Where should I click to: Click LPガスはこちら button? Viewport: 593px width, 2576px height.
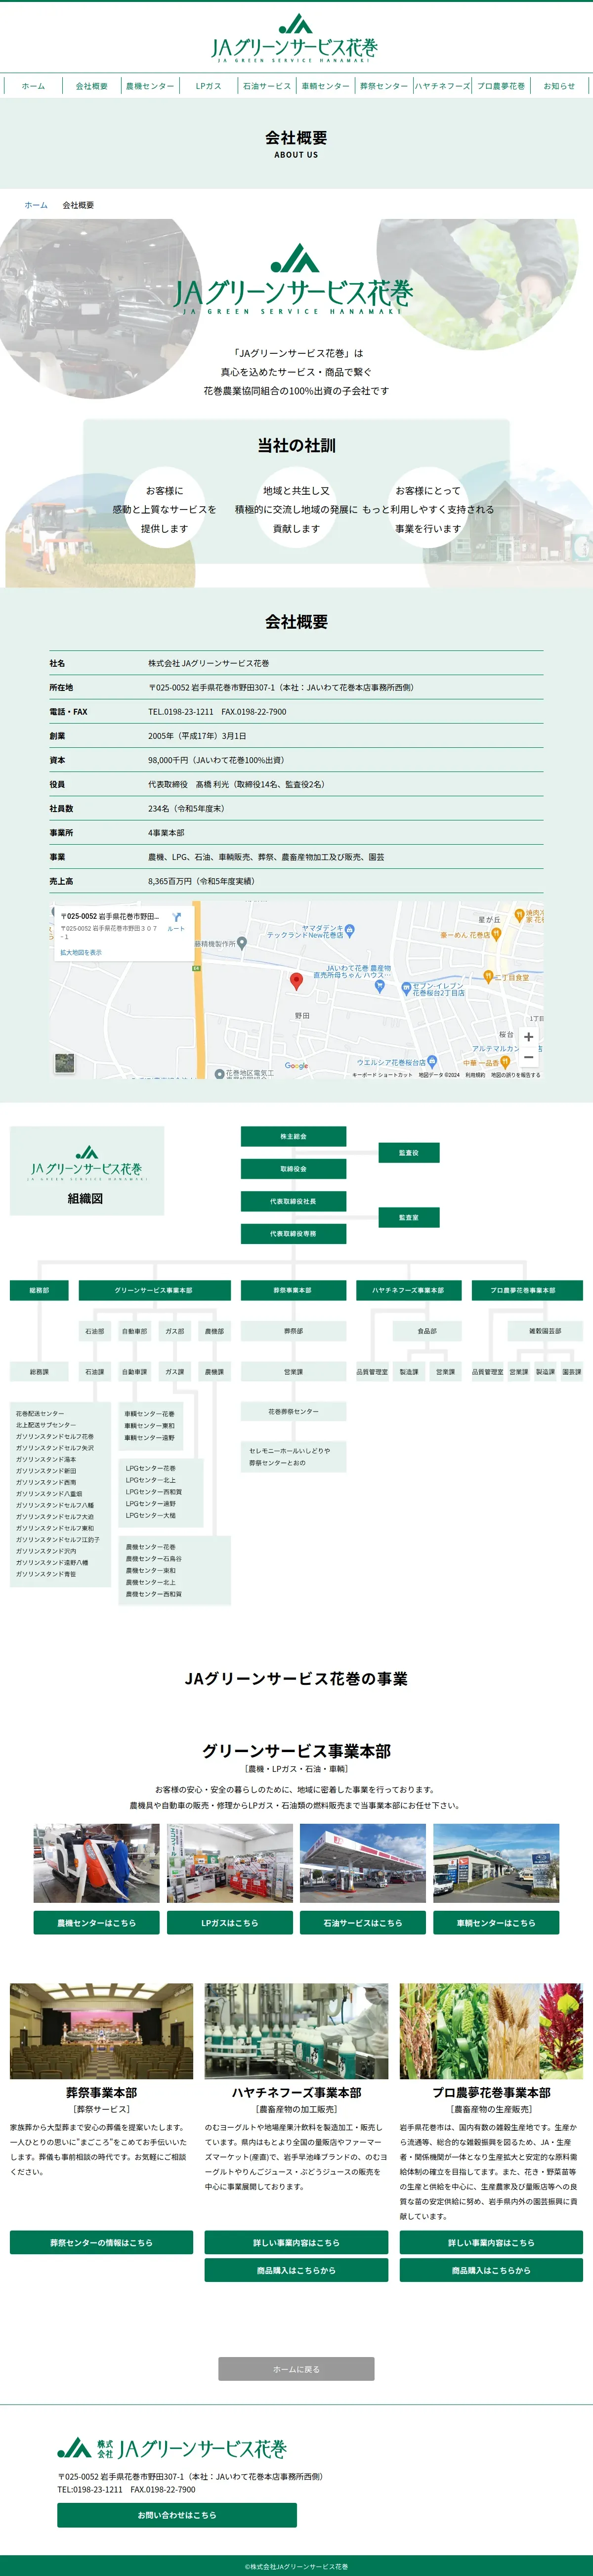(x=230, y=1923)
